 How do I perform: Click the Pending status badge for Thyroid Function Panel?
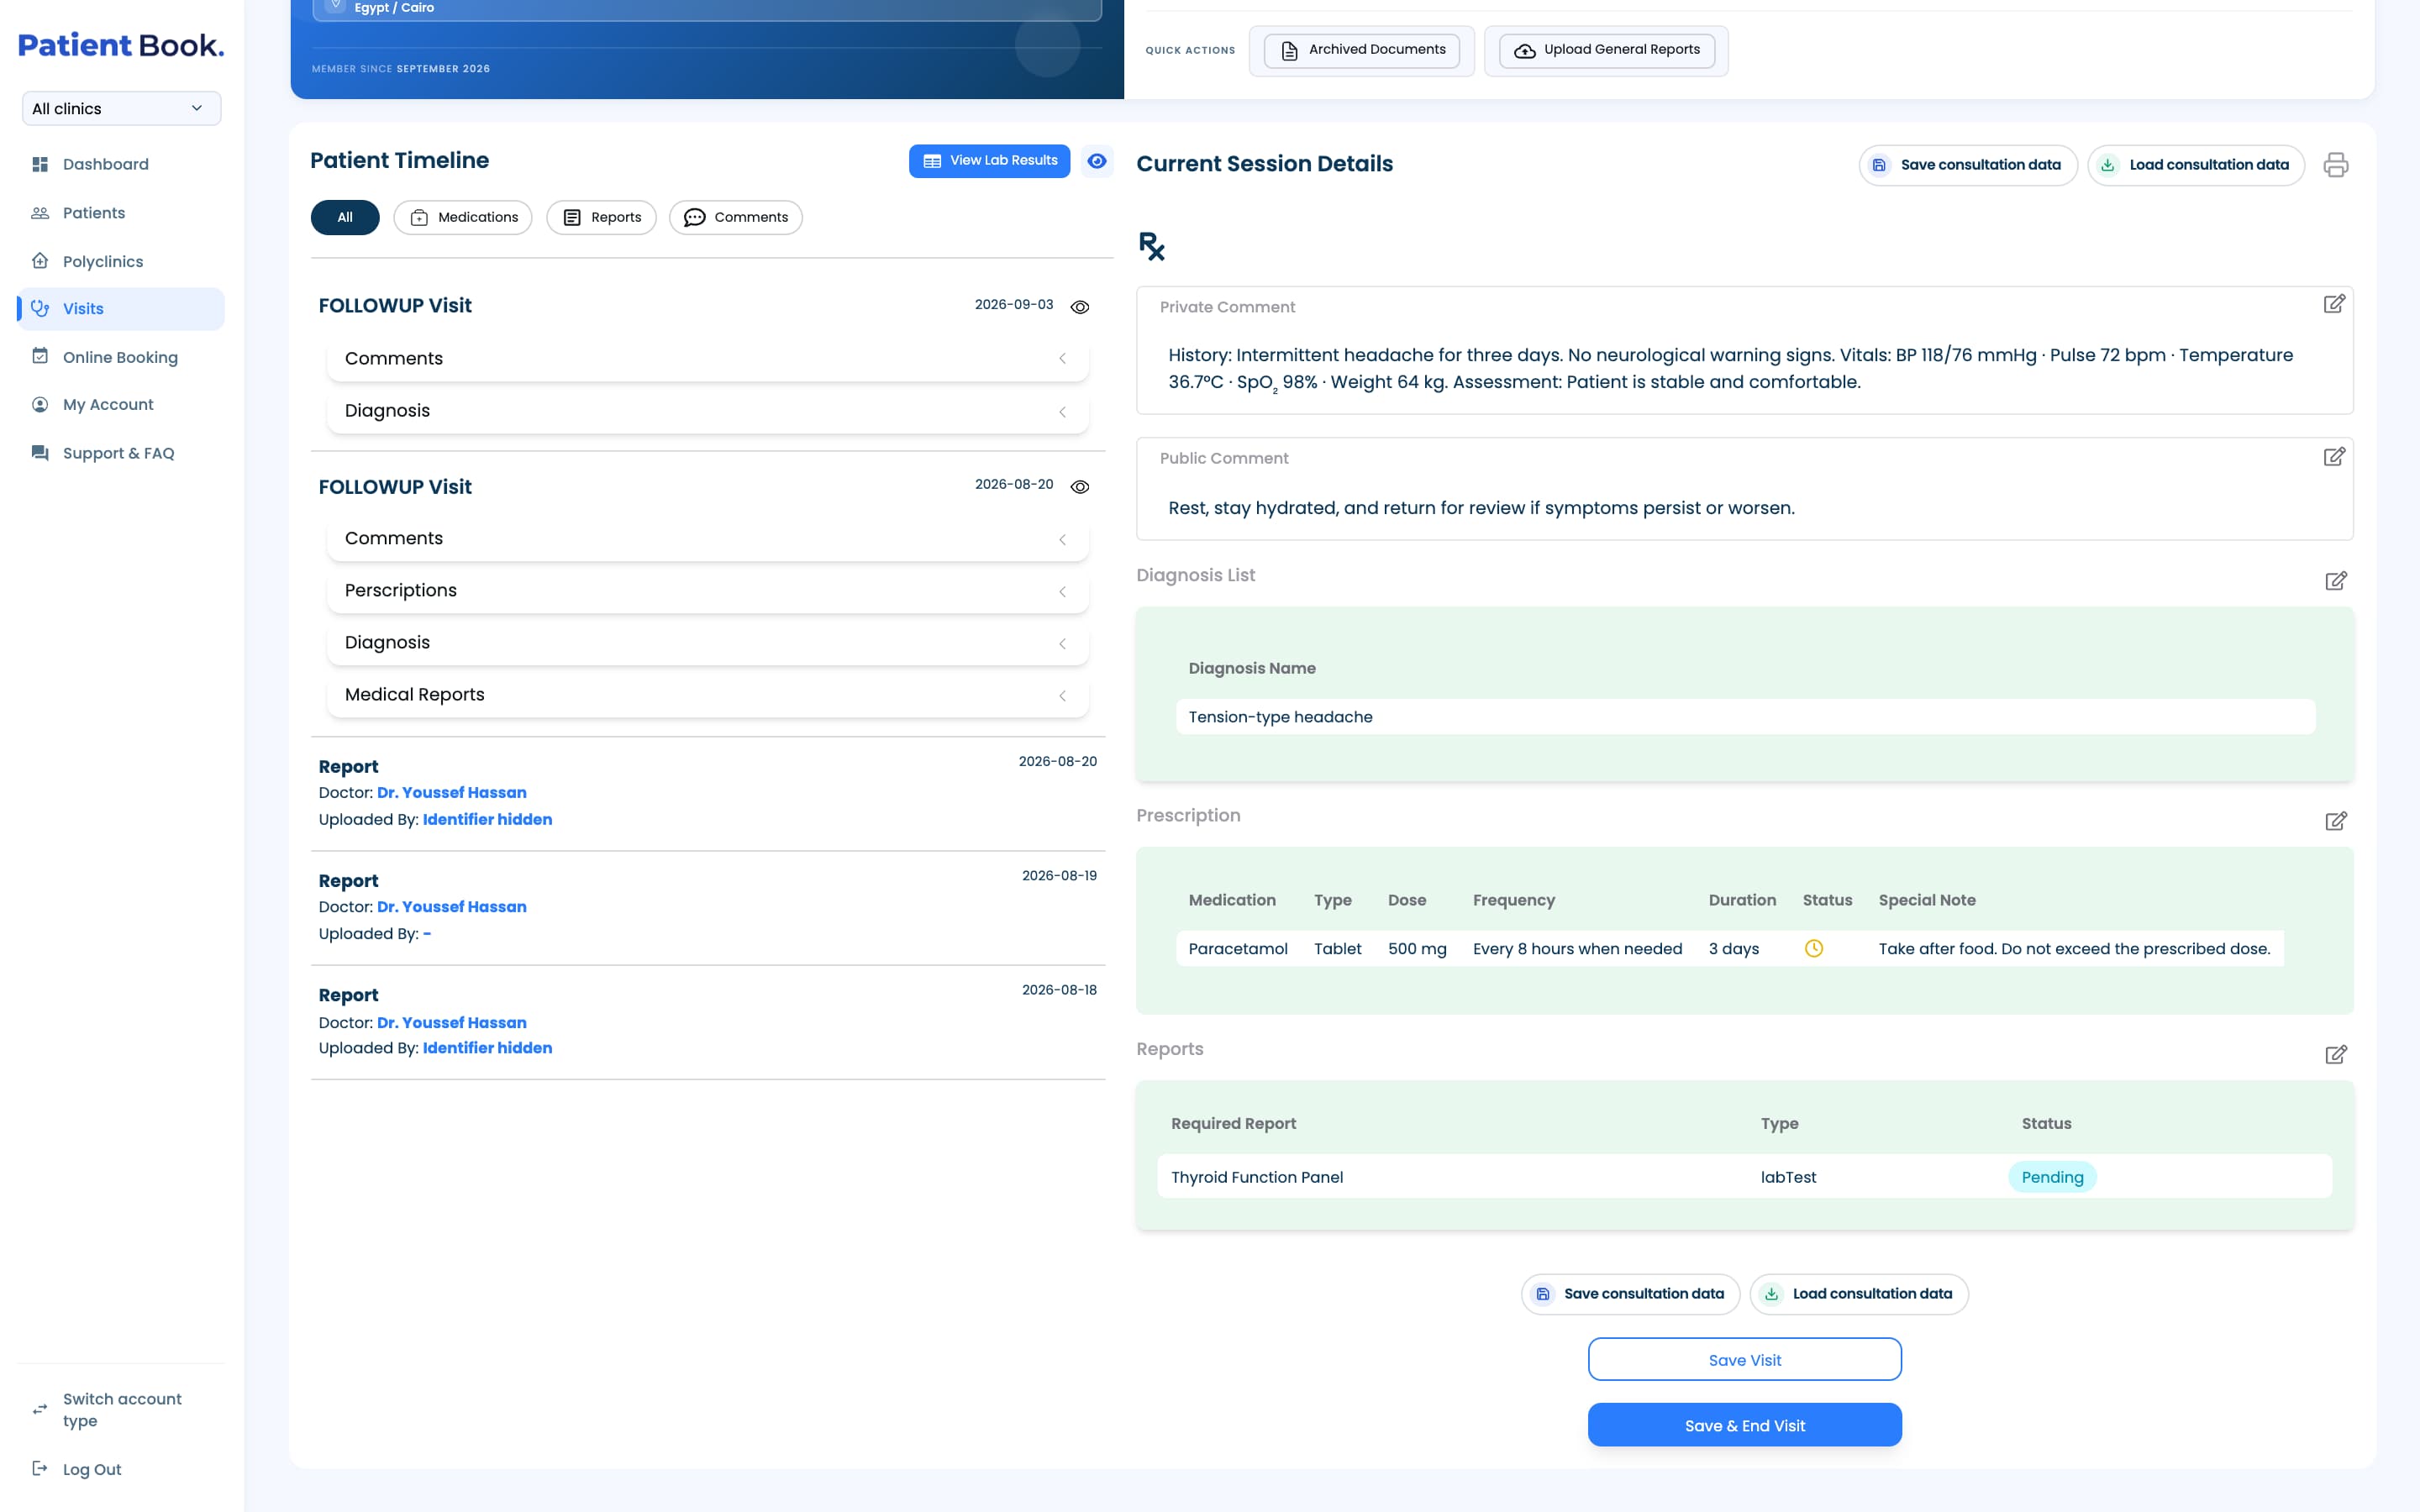2052,1177
